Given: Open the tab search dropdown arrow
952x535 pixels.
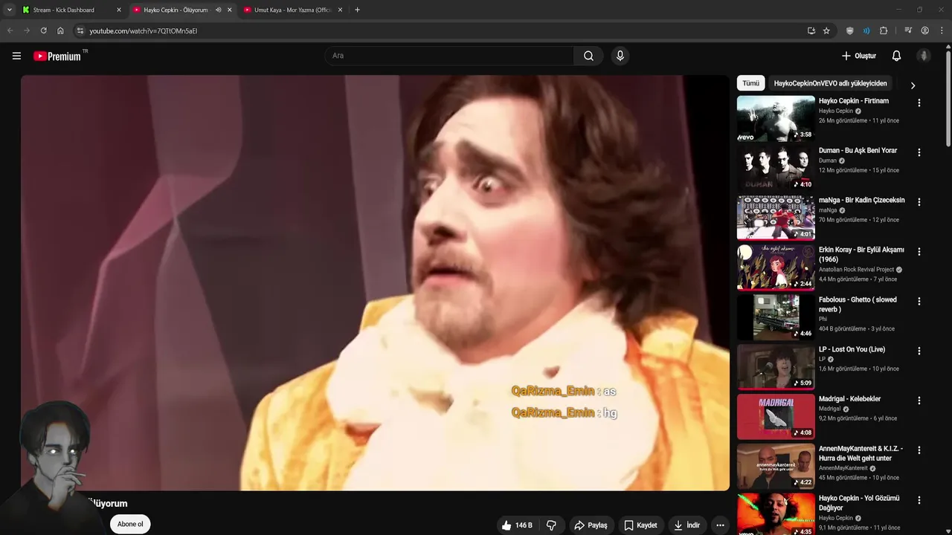Looking at the screenshot, I should [10, 10].
